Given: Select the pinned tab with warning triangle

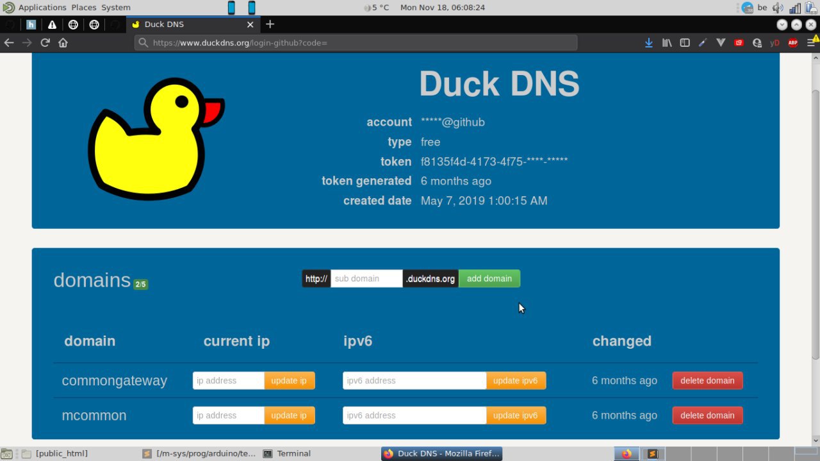Looking at the screenshot, I should point(52,24).
